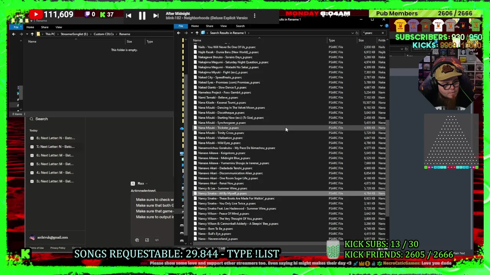Open Privacy Policy link
The width and height of the screenshot is (490, 275).
click(57, 248)
